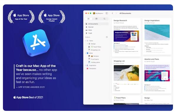
Task: Click the All Documents heading in the toolbar
Action: click(x=125, y=13)
